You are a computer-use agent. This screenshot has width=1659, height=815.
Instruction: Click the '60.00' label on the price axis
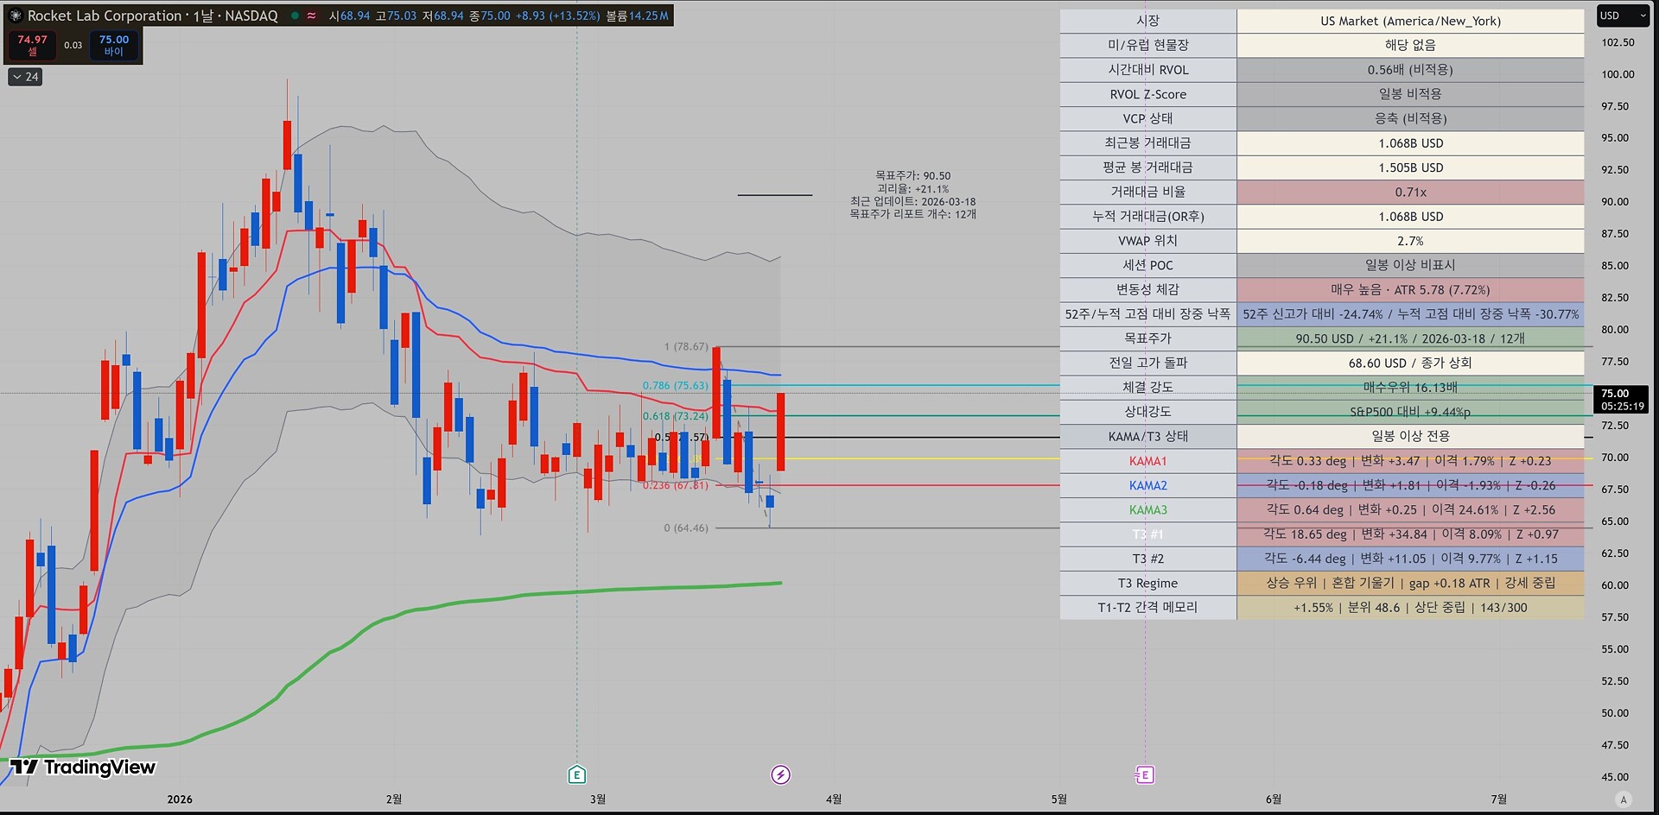(1615, 585)
